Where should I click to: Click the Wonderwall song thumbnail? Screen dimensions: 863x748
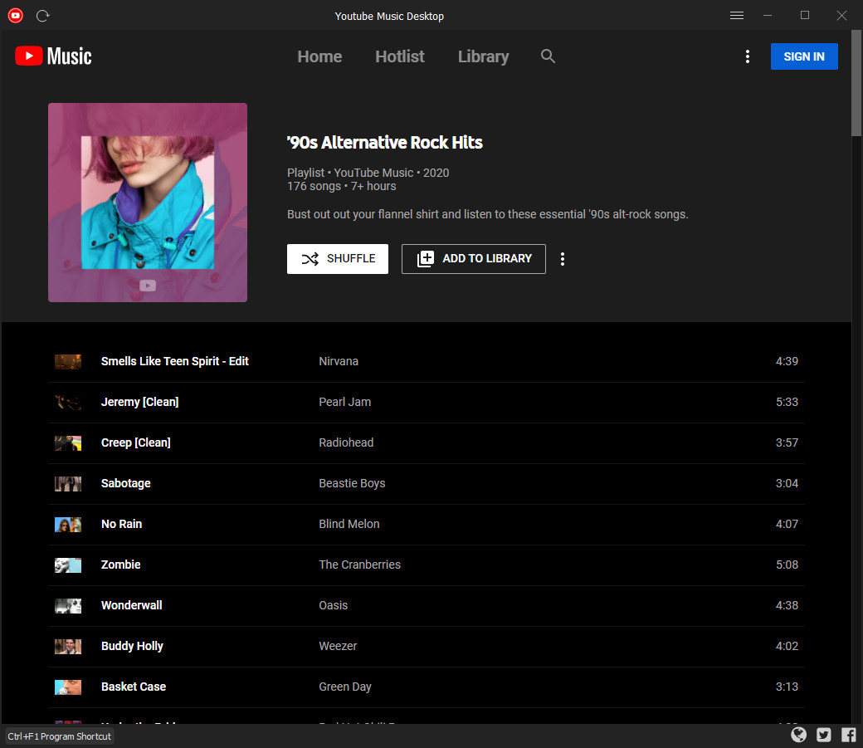(x=68, y=606)
